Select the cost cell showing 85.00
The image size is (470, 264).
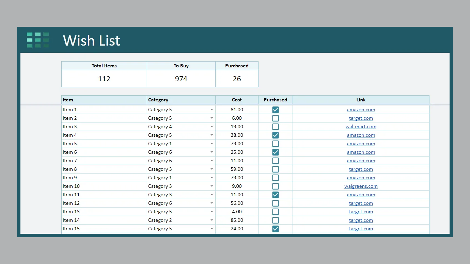pyautogui.click(x=237, y=220)
